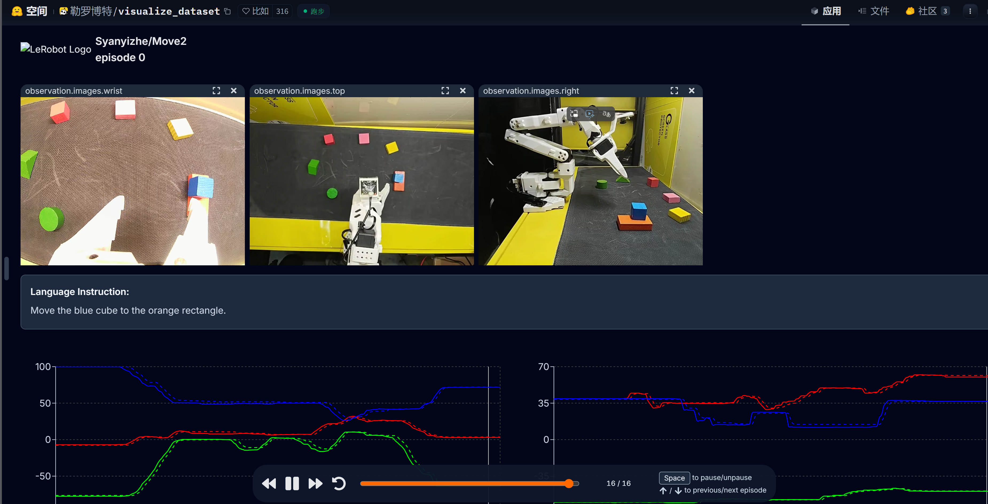Expand observation.images.right video to fullscreen
The image size is (988, 504).
coord(674,90)
